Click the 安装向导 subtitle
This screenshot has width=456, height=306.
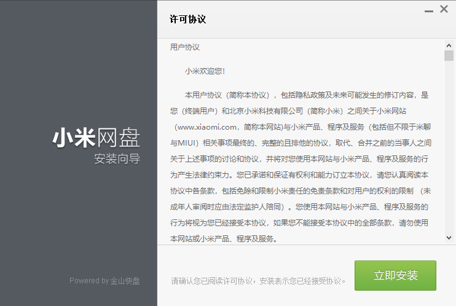pos(117,159)
